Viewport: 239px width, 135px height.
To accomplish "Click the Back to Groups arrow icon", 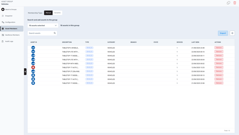I will (x=3, y=10).
